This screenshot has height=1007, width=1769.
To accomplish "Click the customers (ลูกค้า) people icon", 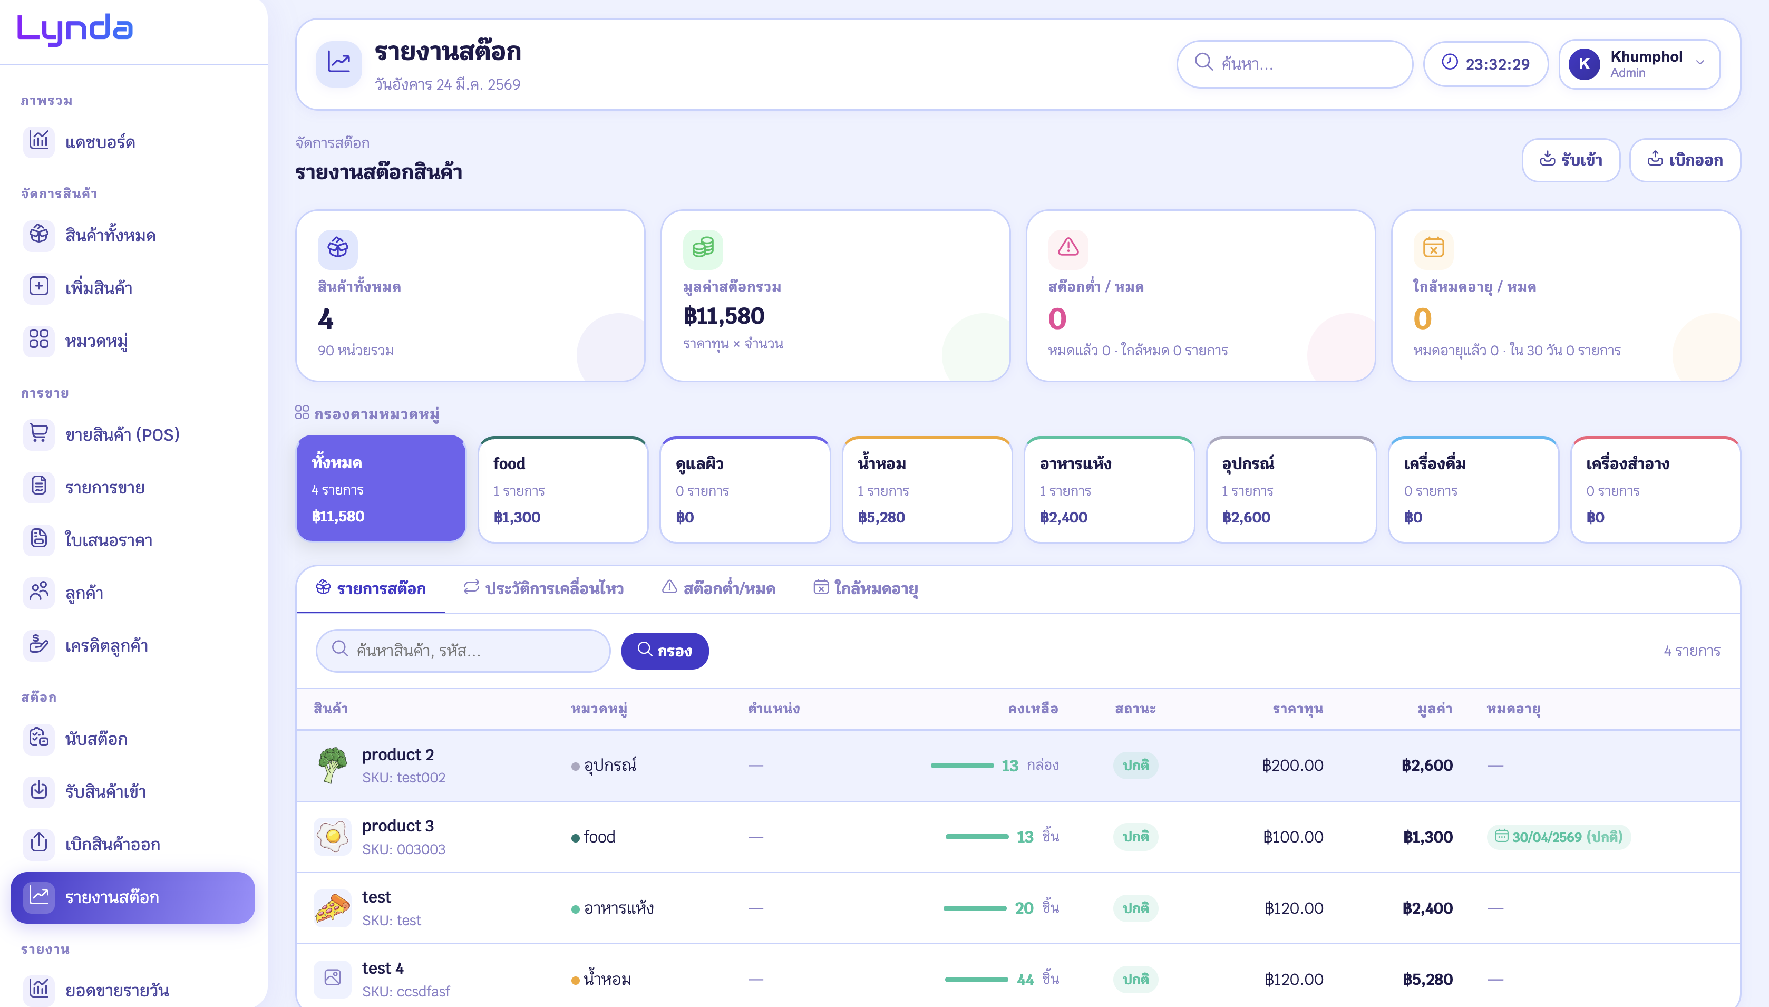I will [38, 592].
